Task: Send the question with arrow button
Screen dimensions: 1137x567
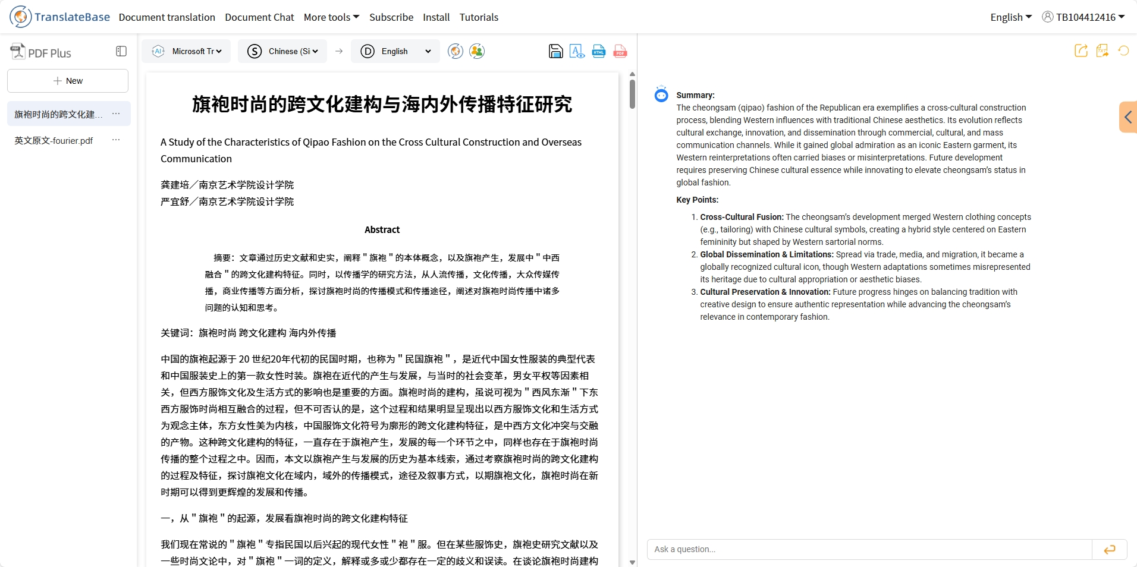Action: click(1110, 549)
